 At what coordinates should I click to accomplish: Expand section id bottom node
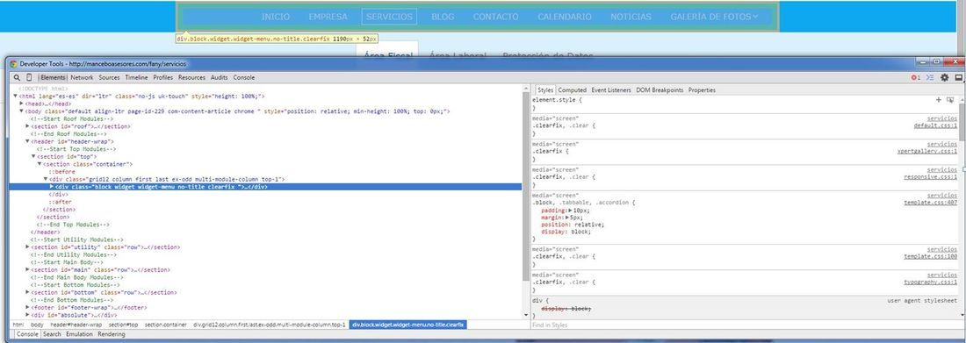point(28,292)
